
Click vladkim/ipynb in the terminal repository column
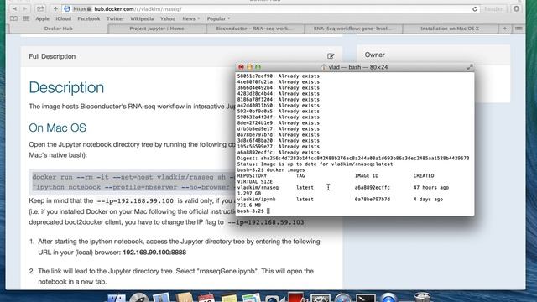tap(256, 200)
